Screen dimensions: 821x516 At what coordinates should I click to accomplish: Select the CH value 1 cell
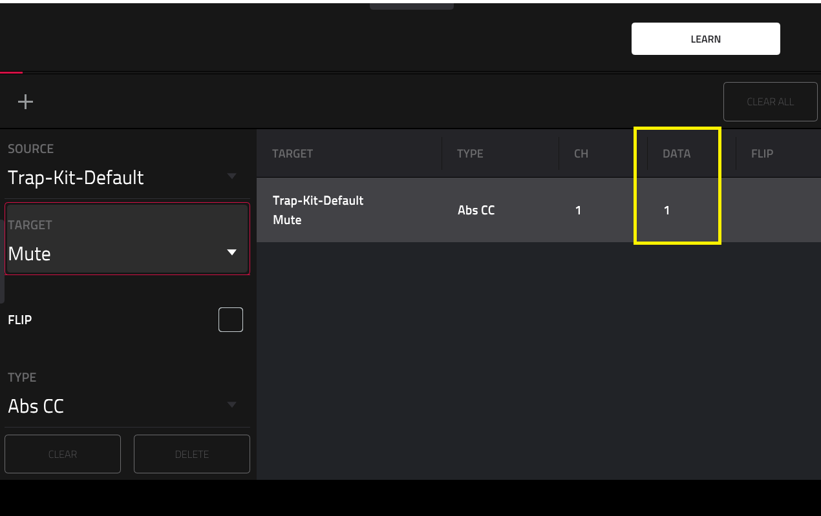(x=578, y=210)
